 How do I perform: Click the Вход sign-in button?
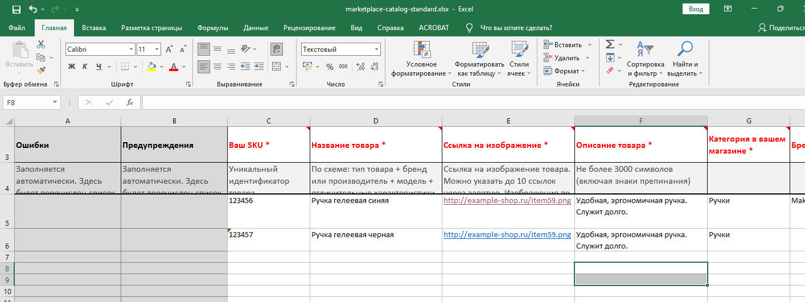tap(696, 9)
